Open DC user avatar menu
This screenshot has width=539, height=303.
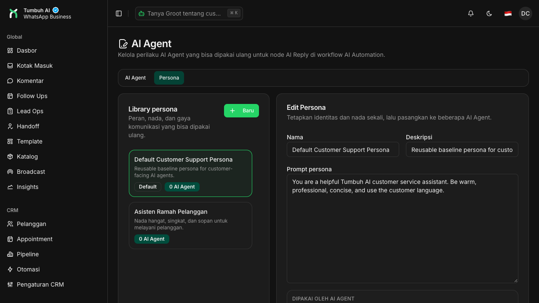526,13
